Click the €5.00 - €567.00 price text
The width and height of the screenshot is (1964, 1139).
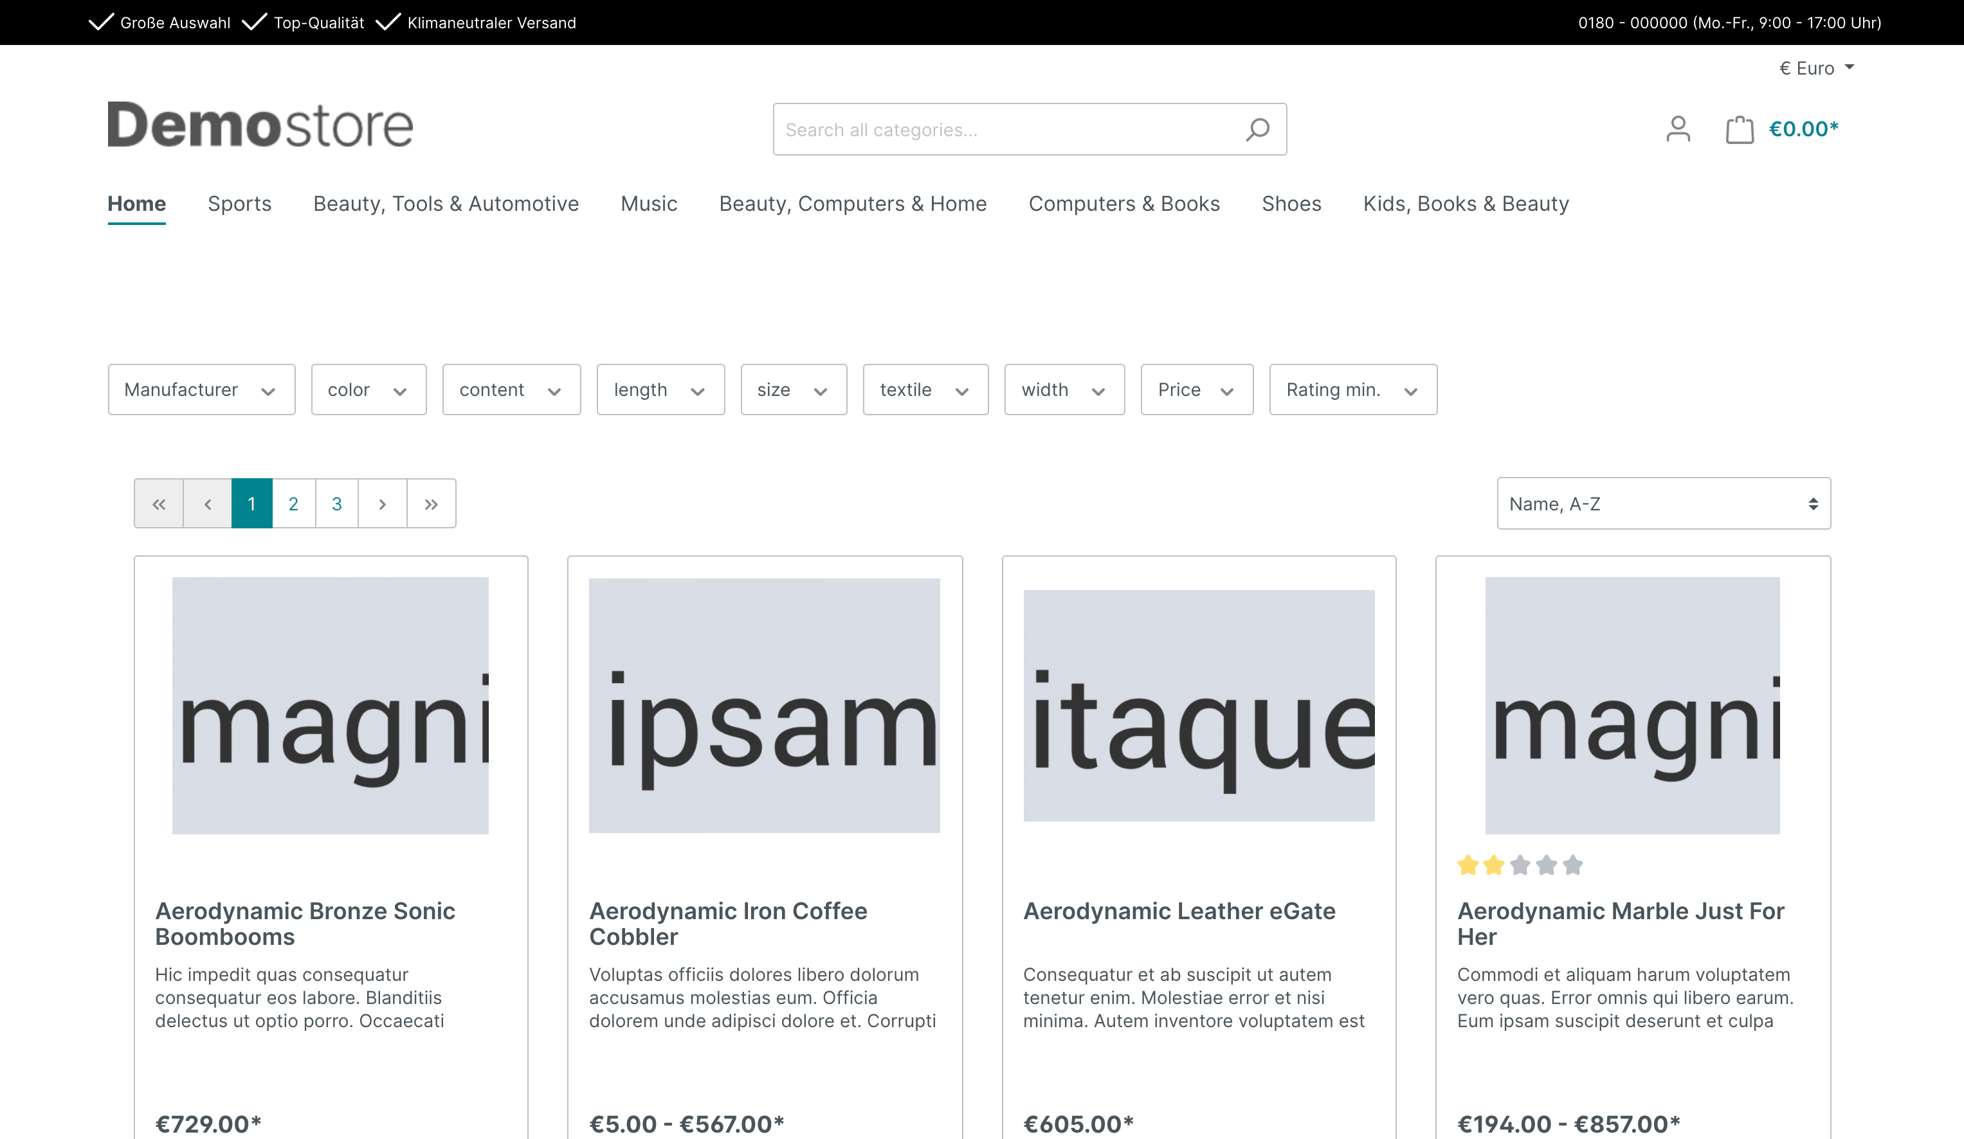(x=687, y=1124)
